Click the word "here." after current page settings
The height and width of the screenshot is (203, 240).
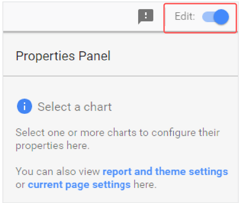(145, 184)
